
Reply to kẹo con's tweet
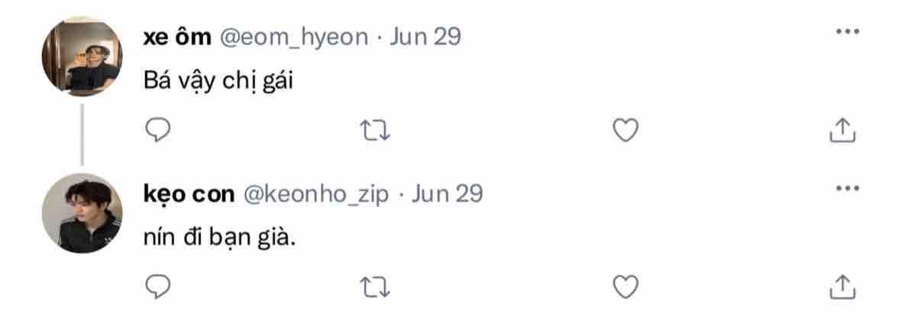[x=157, y=286]
